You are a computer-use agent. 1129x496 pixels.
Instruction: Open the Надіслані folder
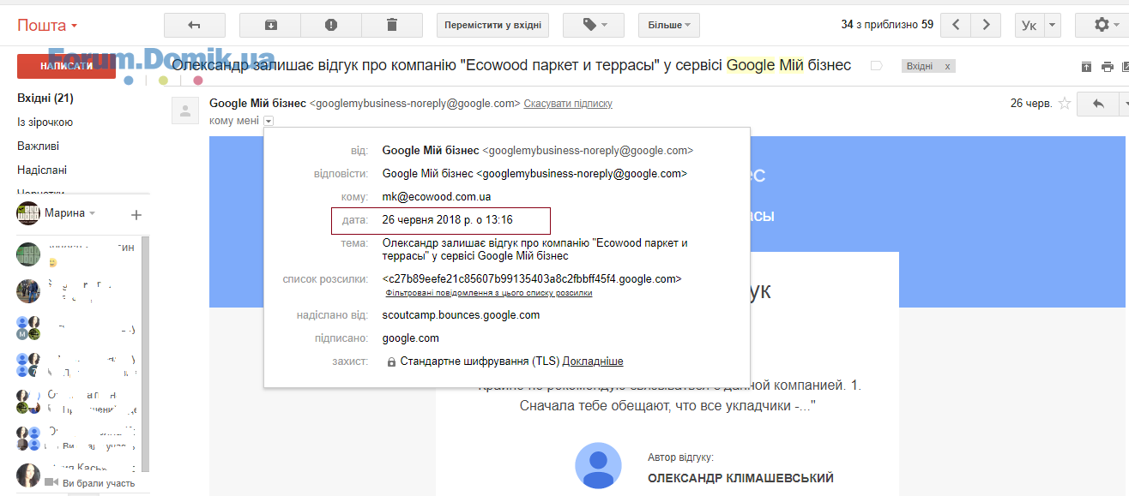click(x=42, y=170)
